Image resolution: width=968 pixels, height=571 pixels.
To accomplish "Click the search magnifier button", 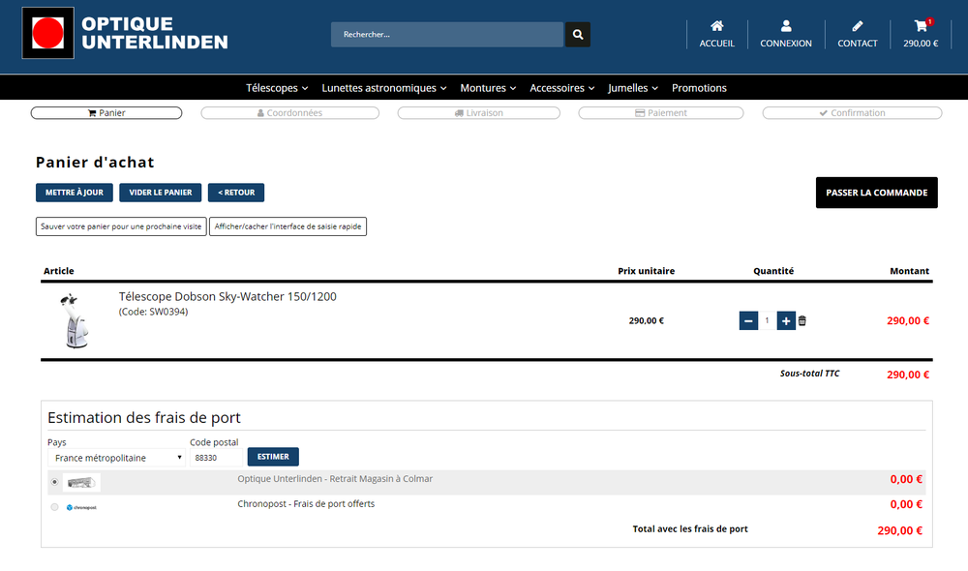I will tap(578, 35).
